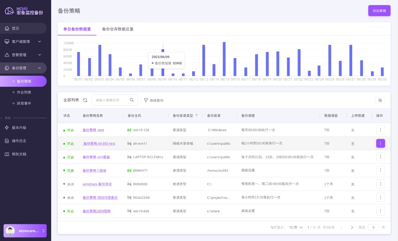
Task: Expand the 客户端管理 menu chevron
Action: tap(40, 42)
